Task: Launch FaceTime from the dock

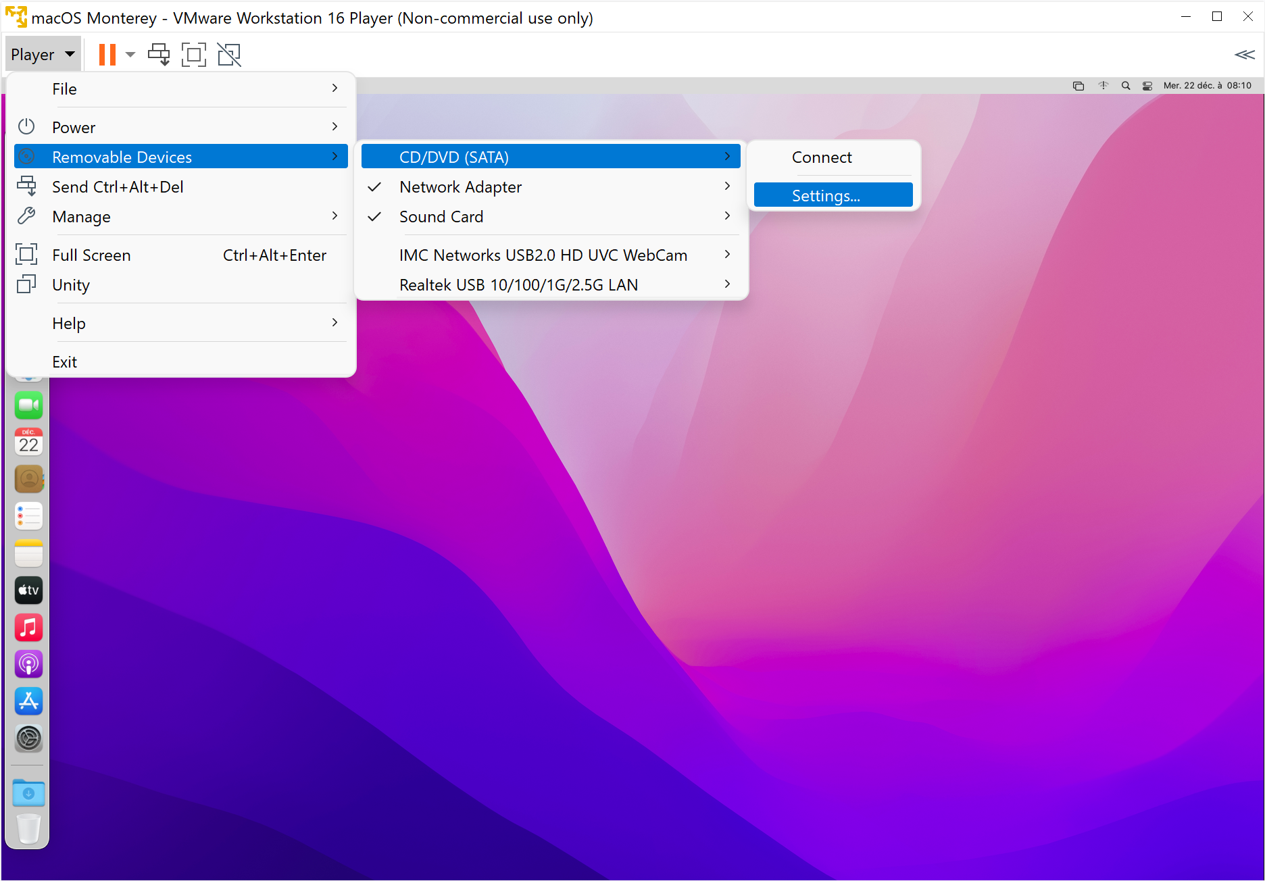Action: 28,405
